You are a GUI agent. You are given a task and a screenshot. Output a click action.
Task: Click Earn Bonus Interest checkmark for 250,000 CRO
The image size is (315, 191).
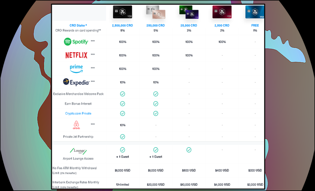[156, 104]
